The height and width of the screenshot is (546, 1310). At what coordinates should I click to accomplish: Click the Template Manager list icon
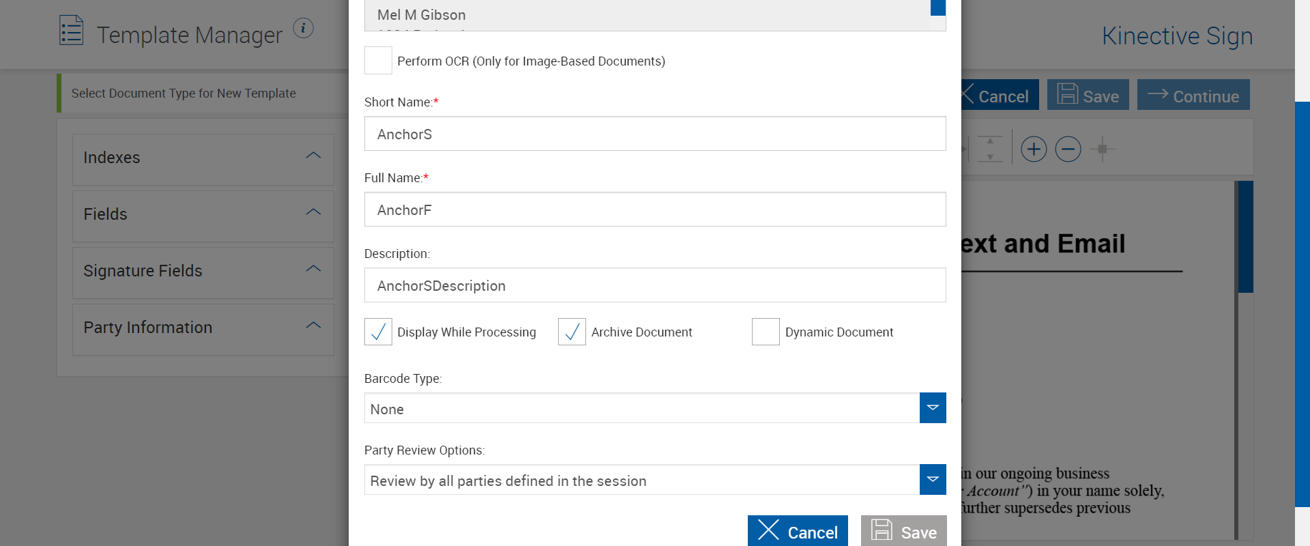(71, 31)
